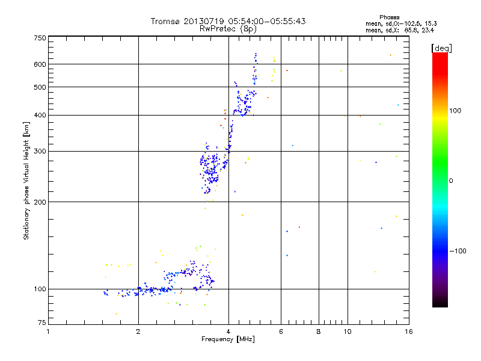Image resolution: width=481 pixels, height=361 pixels.
Task: Click the x-axis tick label "4"
Action: point(228,332)
